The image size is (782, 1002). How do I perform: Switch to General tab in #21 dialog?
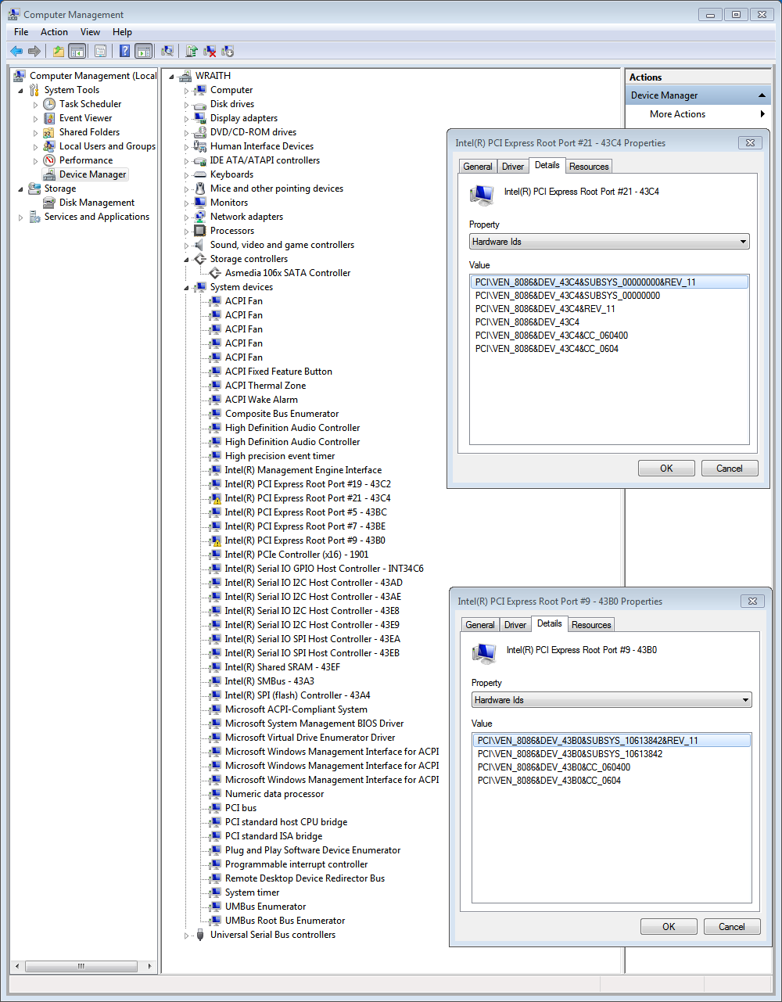click(478, 167)
